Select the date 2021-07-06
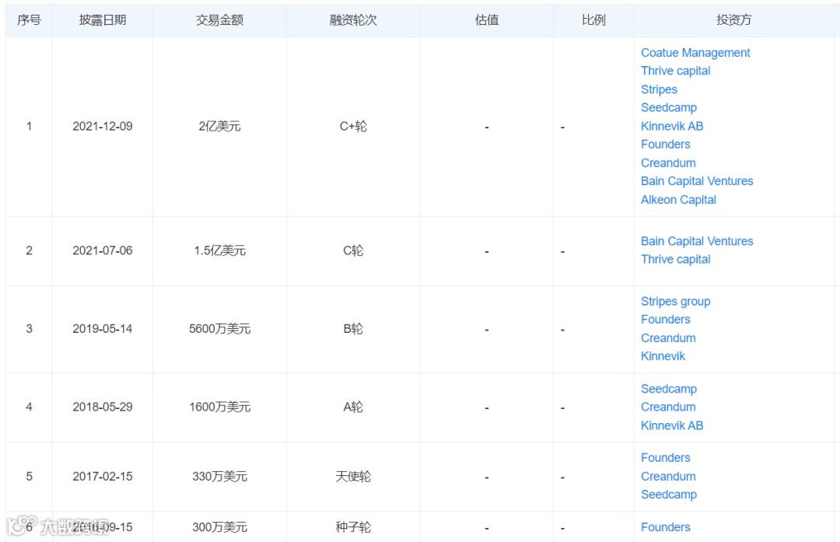Image resolution: width=840 pixels, height=542 pixels. coord(103,250)
